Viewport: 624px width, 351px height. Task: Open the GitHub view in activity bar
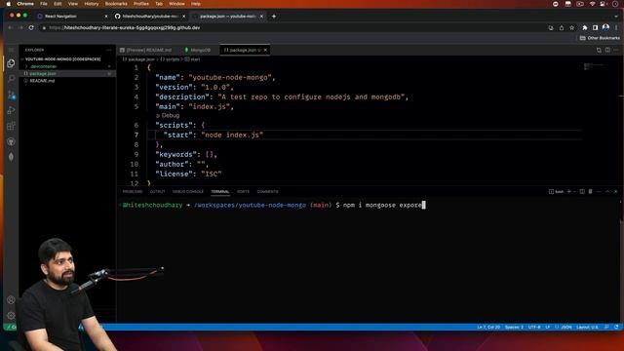[11, 141]
